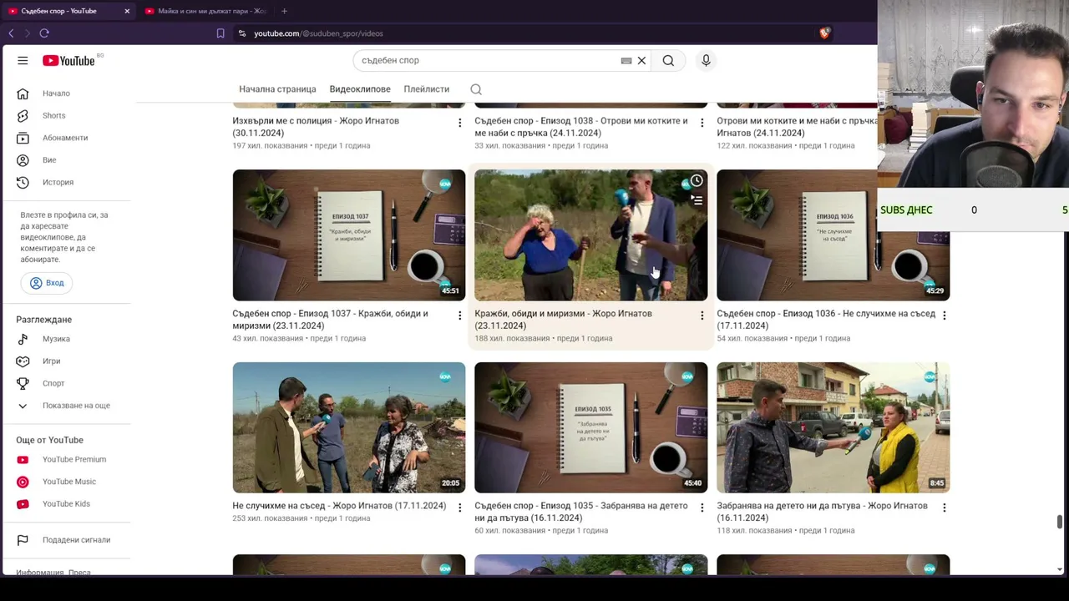Open a new browser tab with plus
This screenshot has width=1069, height=601.
tap(284, 11)
